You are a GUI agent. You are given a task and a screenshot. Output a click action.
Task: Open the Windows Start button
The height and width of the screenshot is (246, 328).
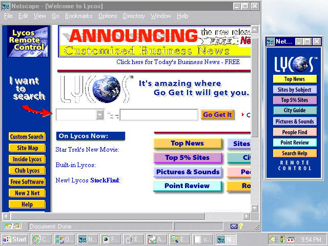[x=15, y=239]
